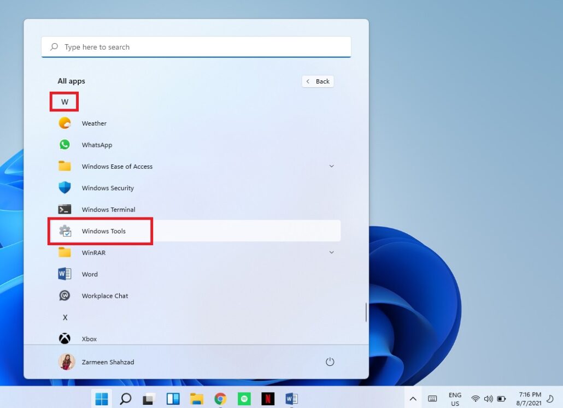Launch the Xbox app icon
The width and height of the screenshot is (563, 408).
point(64,339)
